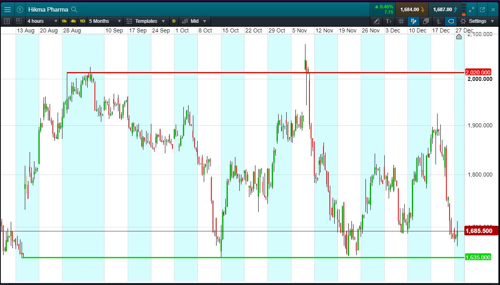Screen dimensions: 500x285
Task: Click the 15 Oct date label
Action: point(231,30)
